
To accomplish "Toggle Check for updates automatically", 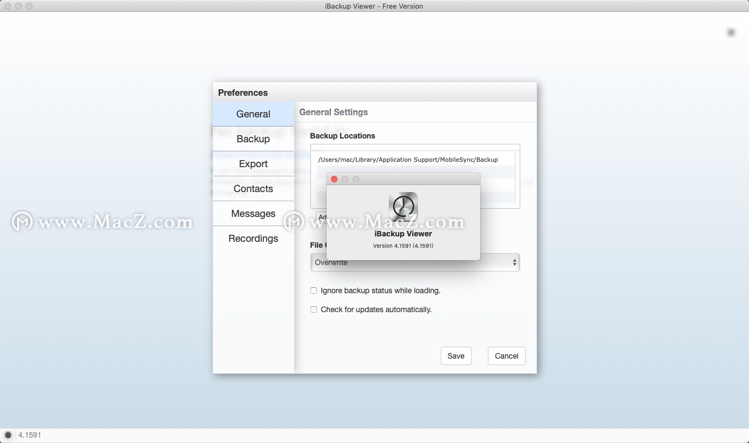I will tap(314, 309).
